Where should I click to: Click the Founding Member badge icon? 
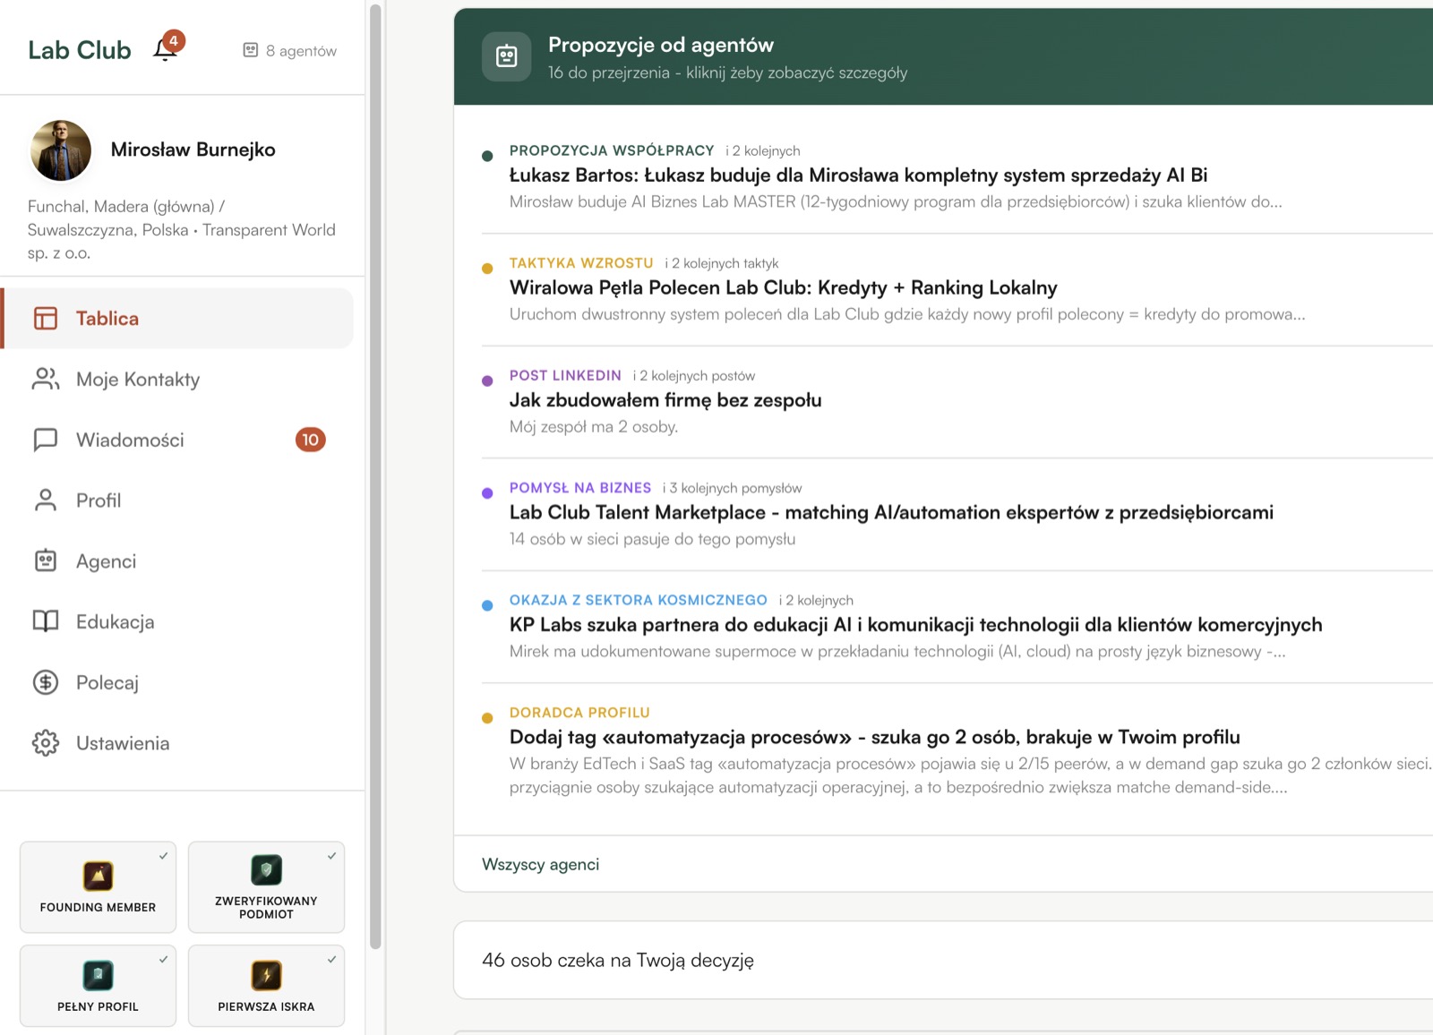click(x=98, y=876)
